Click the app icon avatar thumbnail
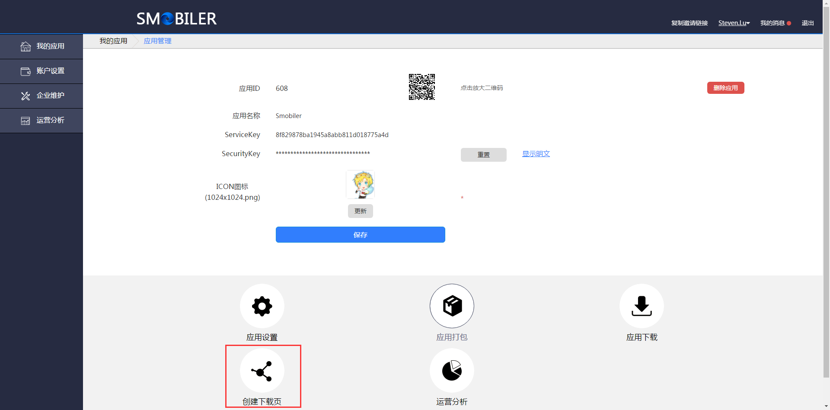The image size is (830, 410). click(360, 185)
